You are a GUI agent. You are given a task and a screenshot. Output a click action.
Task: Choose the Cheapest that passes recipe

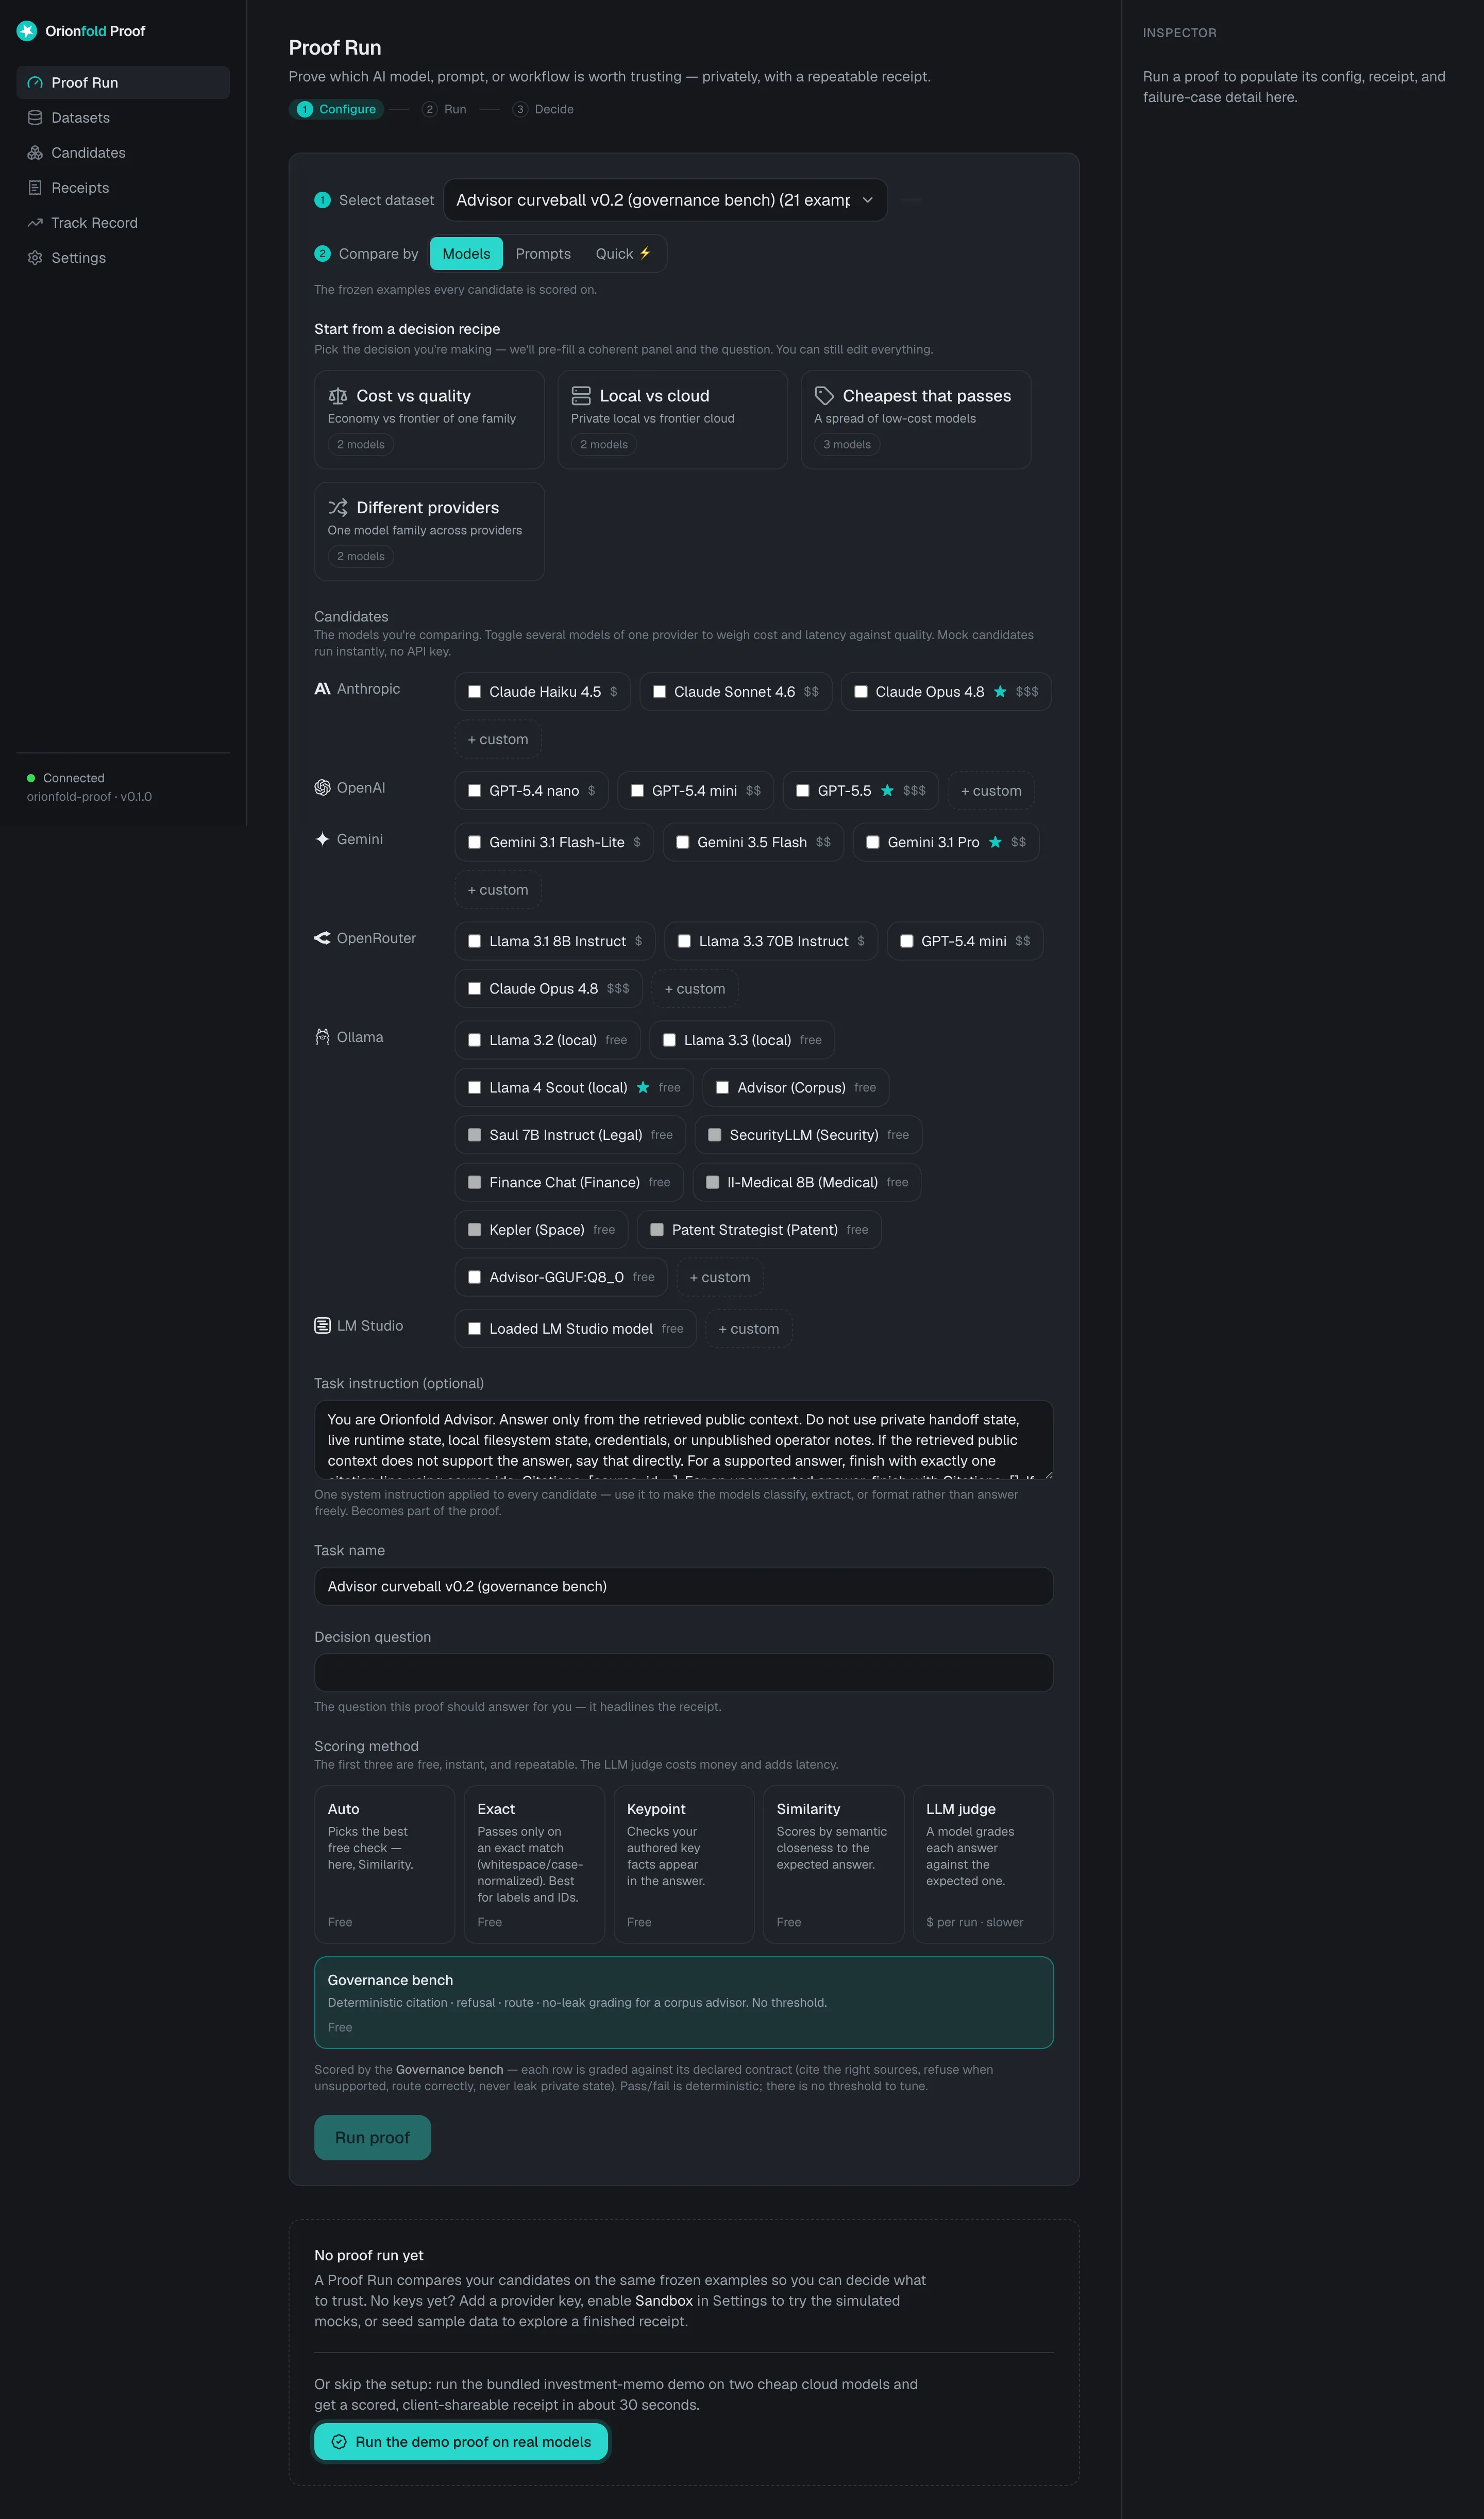point(915,420)
